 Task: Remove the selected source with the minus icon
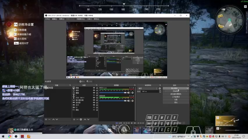click(77, 120)
